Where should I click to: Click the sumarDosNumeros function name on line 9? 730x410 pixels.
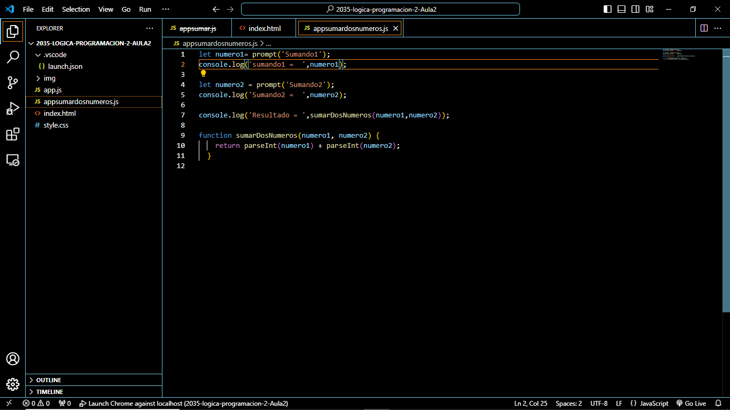[267, 136]
